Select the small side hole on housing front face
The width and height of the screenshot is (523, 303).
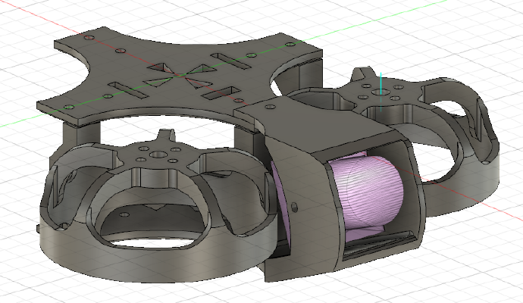coord(294,207)
